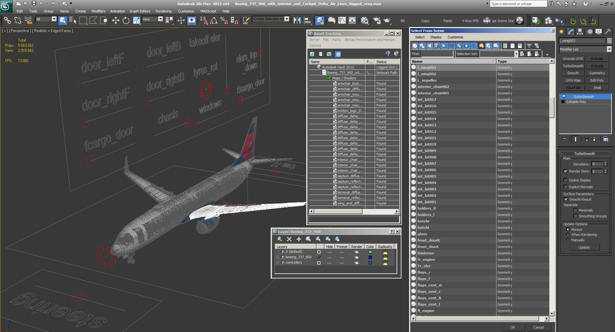Viewport: 615px width, 332px height.
Task: Click the Update button in TurboSmooth
Action: (x=584, y=247)
